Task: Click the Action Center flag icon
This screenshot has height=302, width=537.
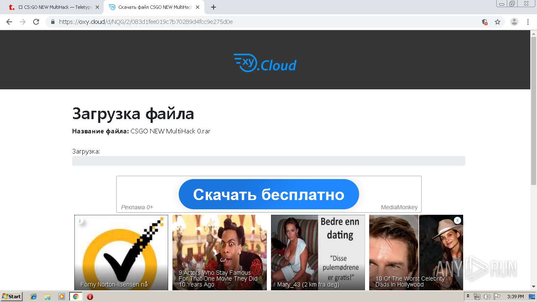Action: [497, 297]
